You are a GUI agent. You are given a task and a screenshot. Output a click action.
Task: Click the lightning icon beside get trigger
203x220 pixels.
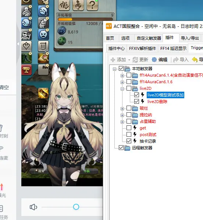[135, 128]
